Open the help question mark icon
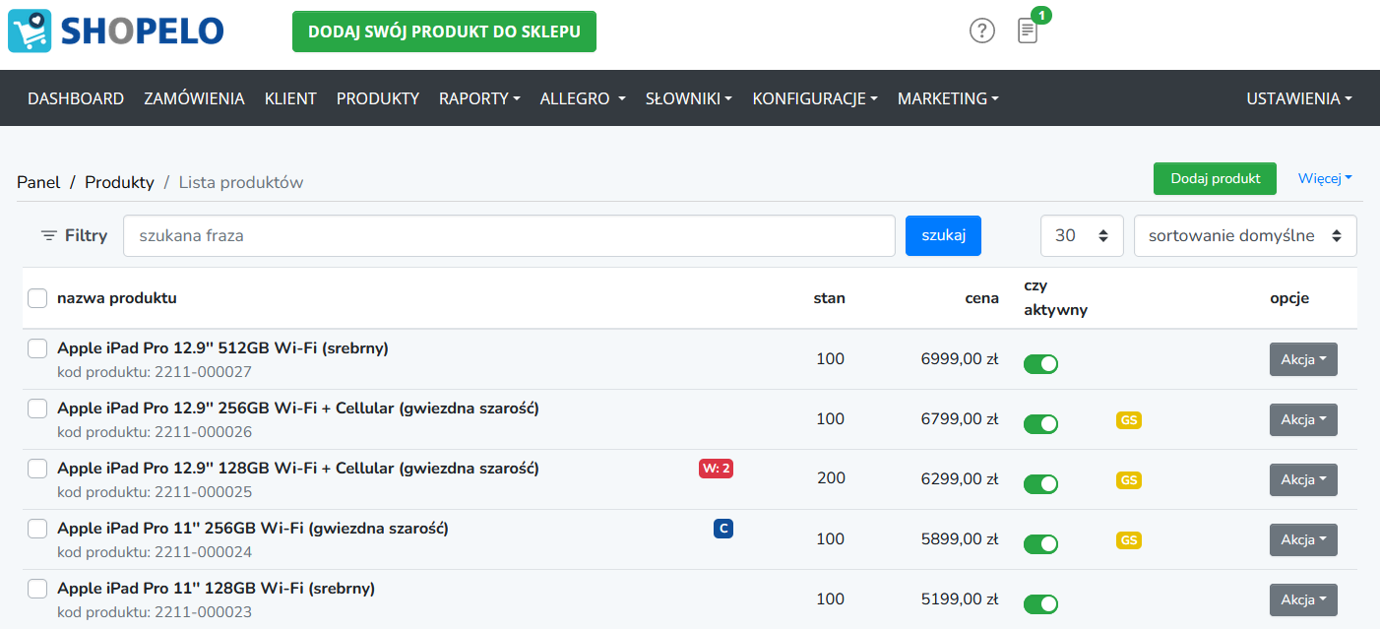The height and width of the screenshot is (629, 1380). [982, 31]
